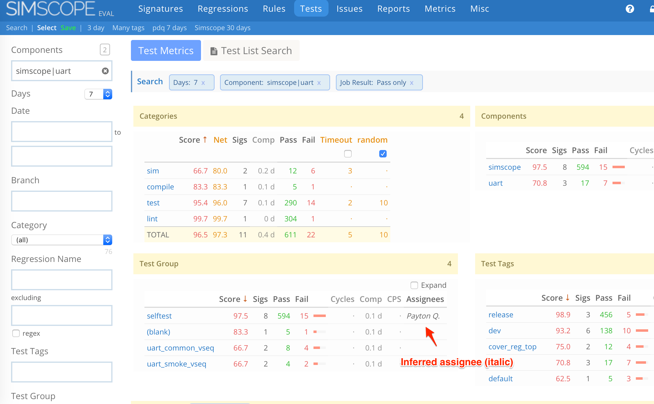This screenshot has height=404, width=654.
Task: Go to the Tests tab
Action: pyautogui.click(x=311, y=9)
